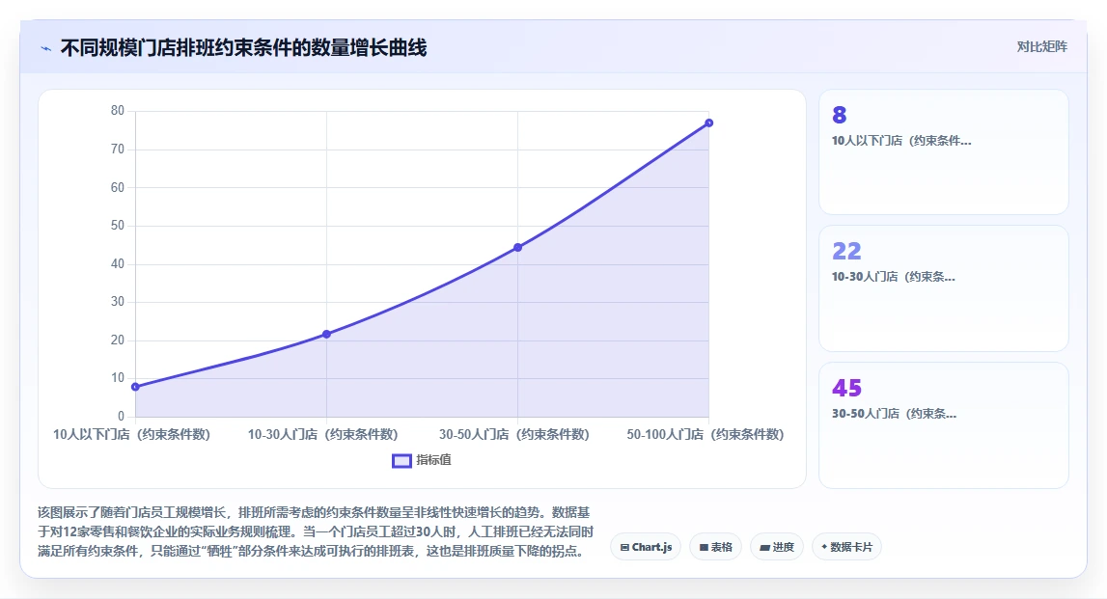
Task: Click the icon inside the 进度 tag
Action: point(765,548)
